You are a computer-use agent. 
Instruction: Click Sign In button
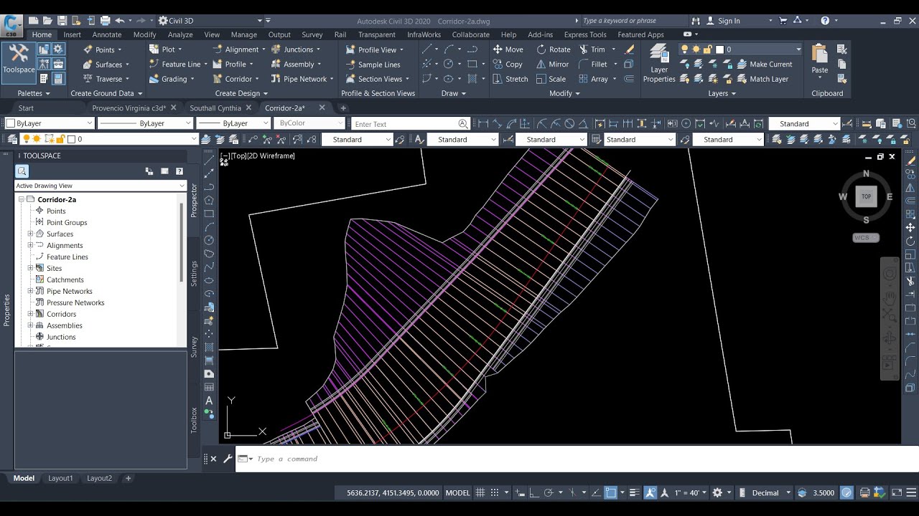[x=723, y=21]
